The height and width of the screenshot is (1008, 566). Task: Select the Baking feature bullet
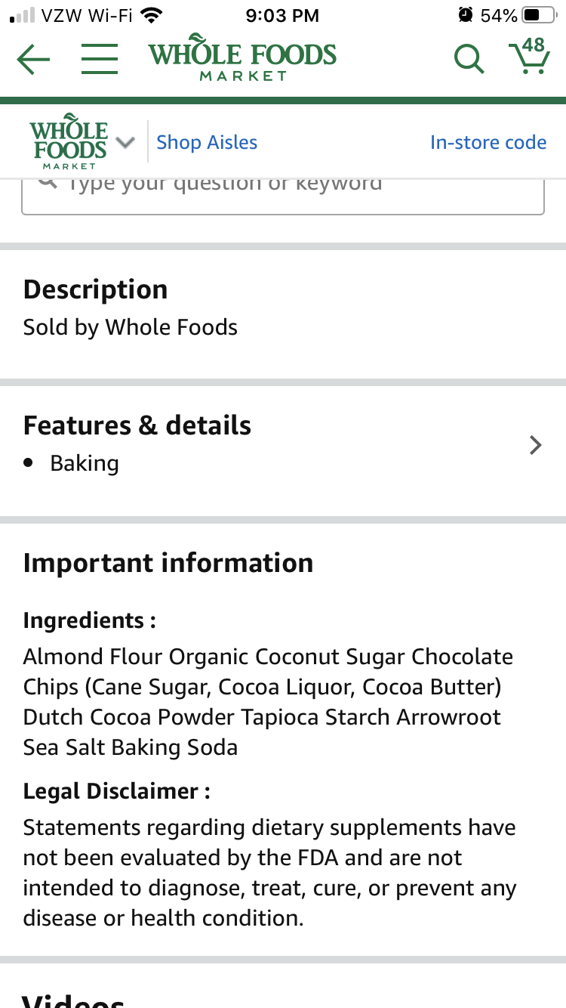coord(85,463)
